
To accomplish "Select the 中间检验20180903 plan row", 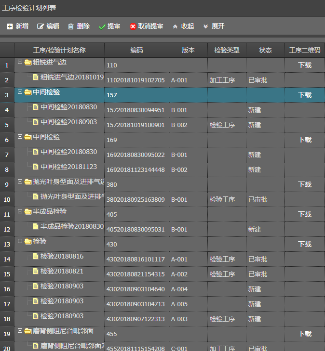I will (68, 122).
